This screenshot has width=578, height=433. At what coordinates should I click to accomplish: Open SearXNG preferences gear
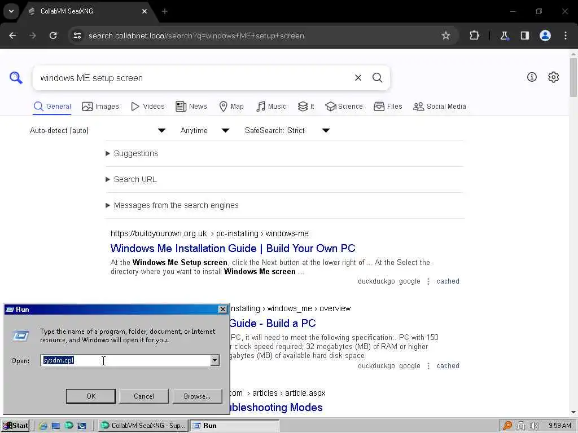pos(553,77)
